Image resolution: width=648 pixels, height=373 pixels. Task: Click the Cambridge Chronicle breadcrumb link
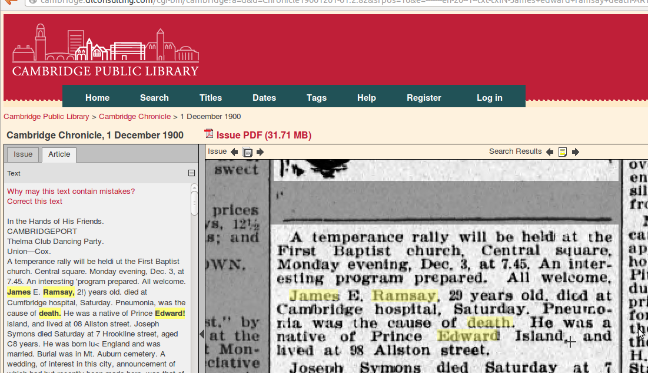click(135, 117)
